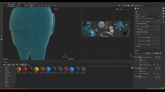Toggle visibility of lower Hexagon Dots effect
165x92 pixels.
coord(140,74)
